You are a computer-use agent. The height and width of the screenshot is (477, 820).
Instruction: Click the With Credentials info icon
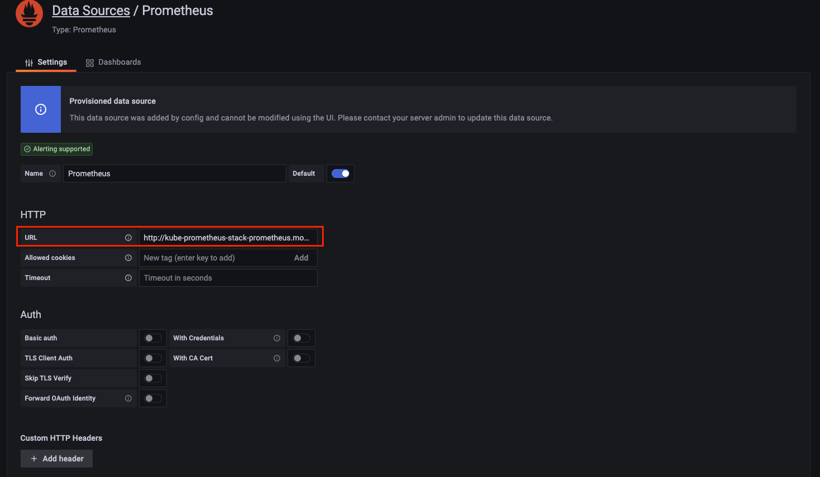pos(277,338)
